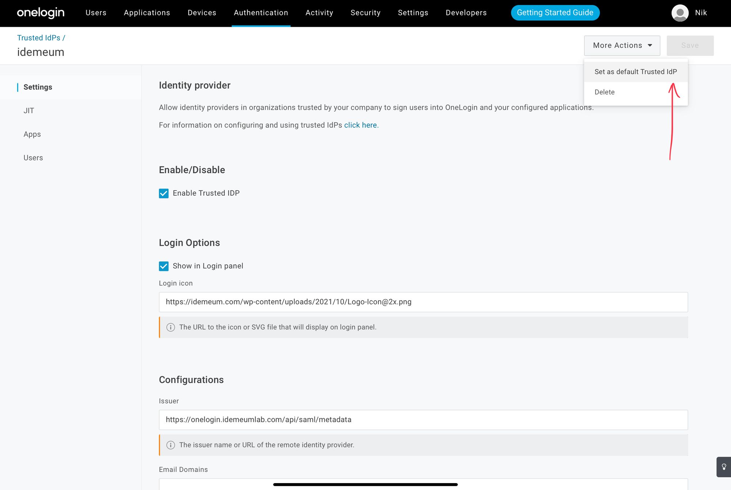The width and height of the screenshot is (731, 490).
Task: Follow the click here link
Action: point(360,125)
